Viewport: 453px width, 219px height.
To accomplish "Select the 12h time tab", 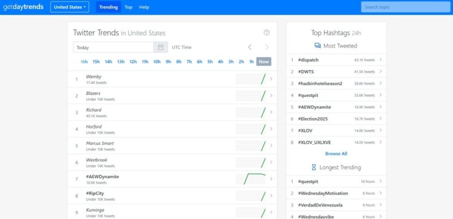I will click(x=133, y=62).
